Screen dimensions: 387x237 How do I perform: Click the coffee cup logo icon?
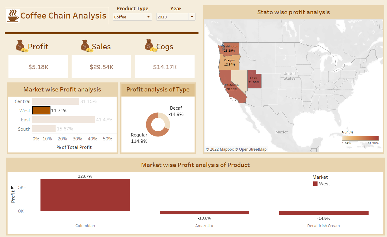coord(12,14)
